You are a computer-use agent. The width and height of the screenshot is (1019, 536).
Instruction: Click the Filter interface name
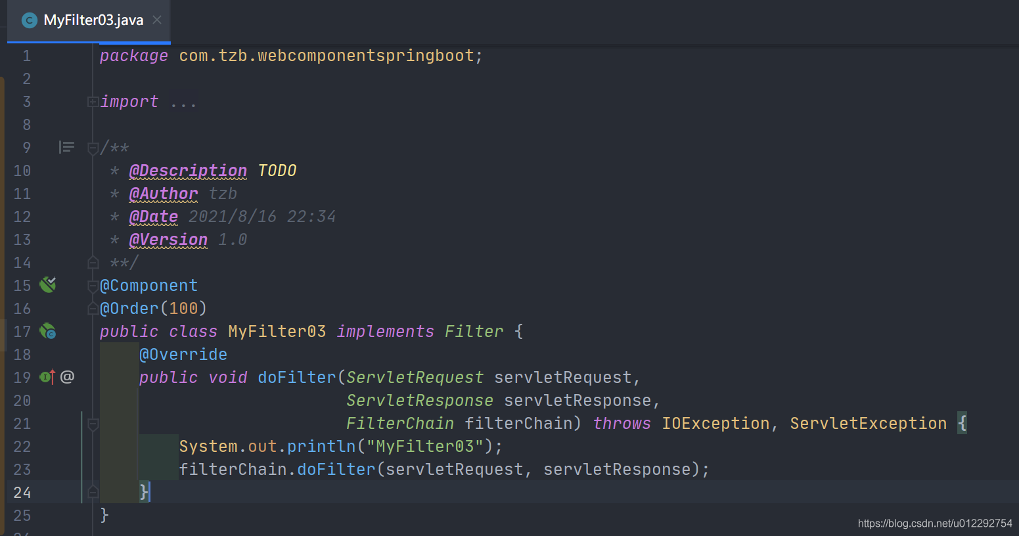pos(474,332)
